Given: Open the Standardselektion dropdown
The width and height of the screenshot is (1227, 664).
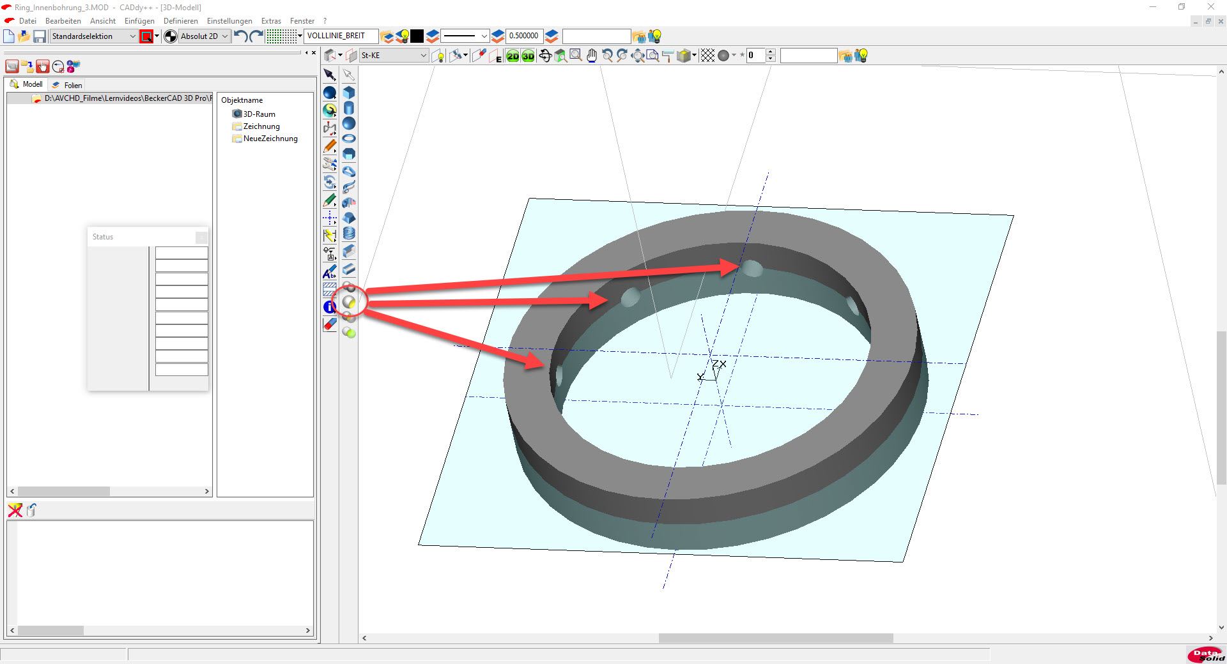Looking at the screenshot, I should pos(132,36).
